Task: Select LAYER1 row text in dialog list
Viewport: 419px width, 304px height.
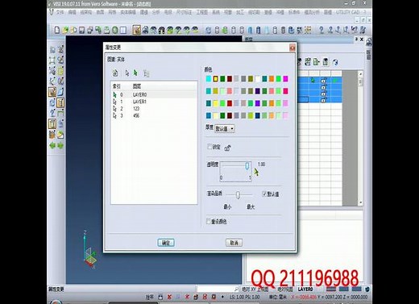Action: [x=139, y=102]
